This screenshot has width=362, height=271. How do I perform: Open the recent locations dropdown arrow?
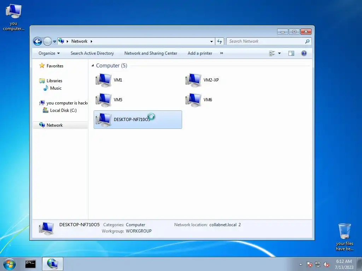point(54,42)
